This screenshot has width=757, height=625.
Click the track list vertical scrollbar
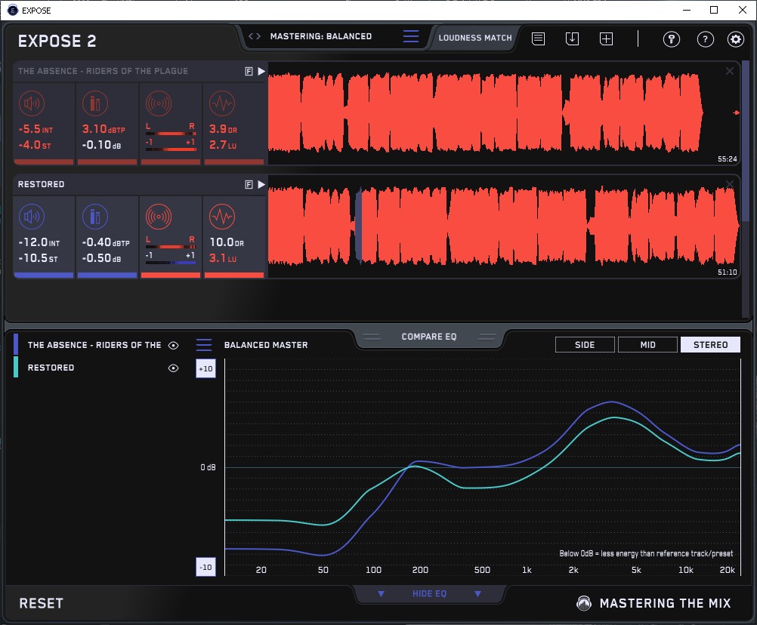745,140
